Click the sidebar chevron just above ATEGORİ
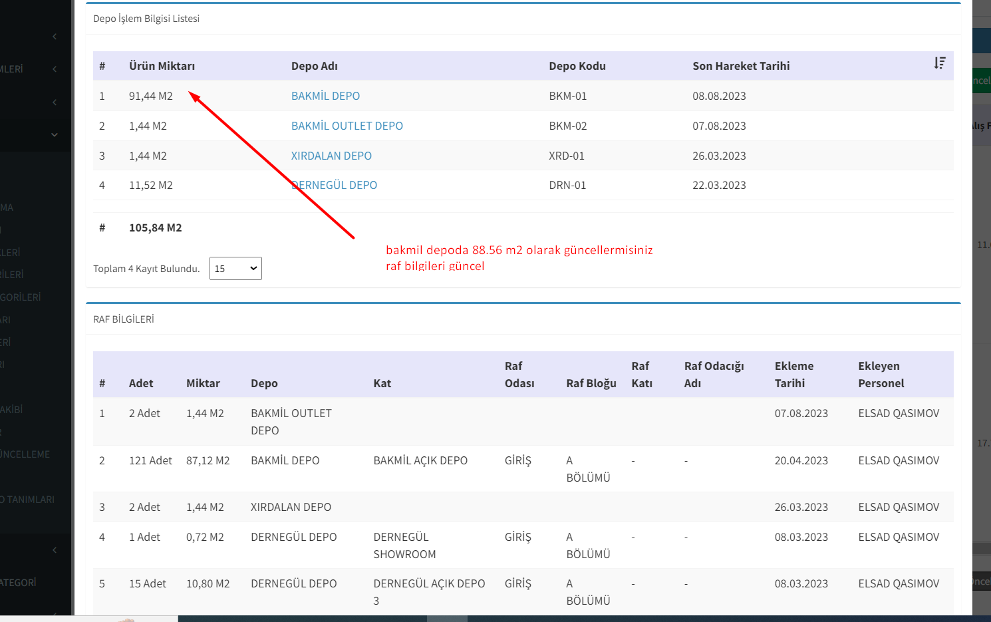This screenshot has height=622, width=991. [x=55, y=550]
